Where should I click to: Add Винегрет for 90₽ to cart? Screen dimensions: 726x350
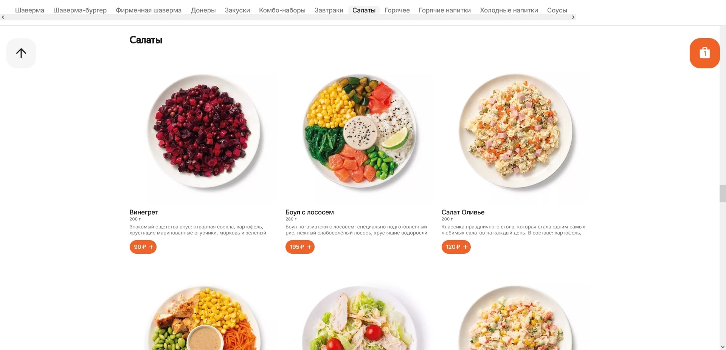click(143, 247)
